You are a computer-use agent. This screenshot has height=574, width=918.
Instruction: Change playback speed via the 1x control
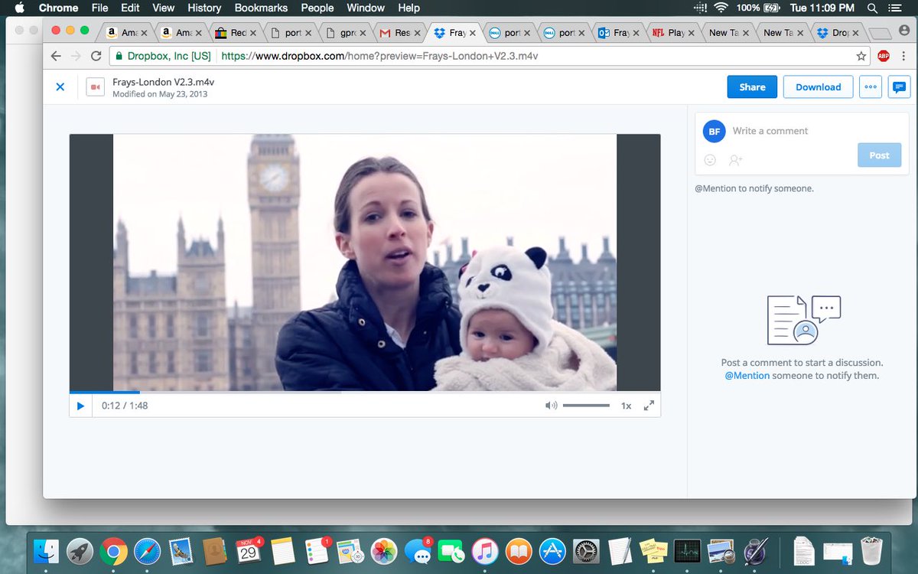(x=626, y=405)
